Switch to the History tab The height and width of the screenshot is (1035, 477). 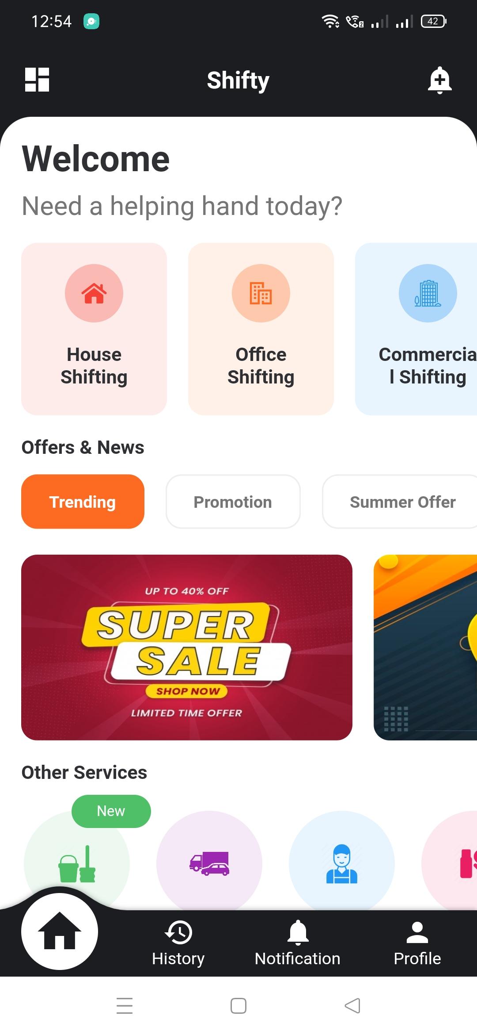click(178, 943)
